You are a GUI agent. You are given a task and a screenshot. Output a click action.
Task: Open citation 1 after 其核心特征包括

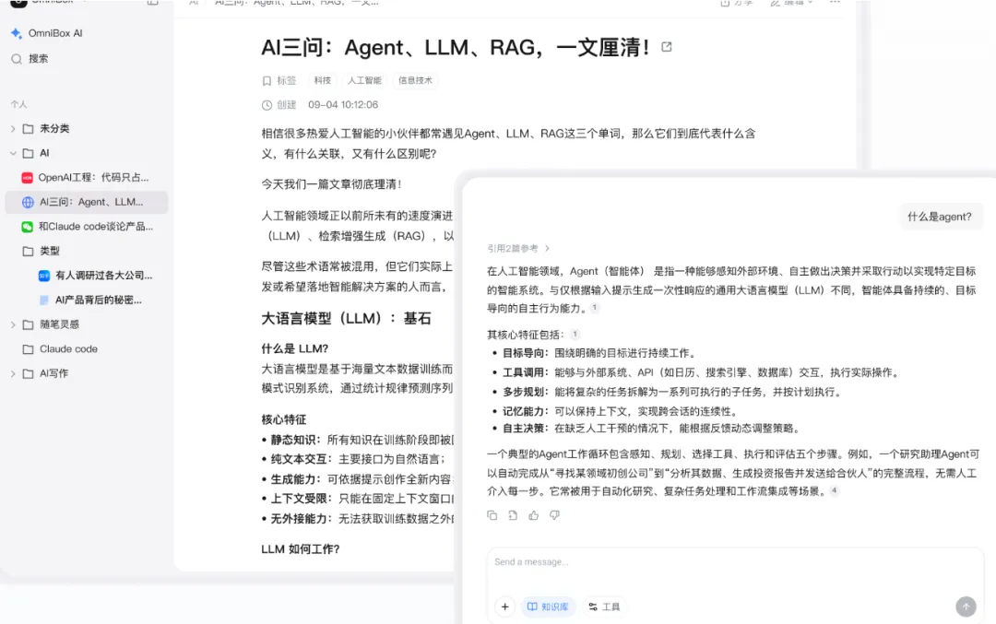pos(575,334)
